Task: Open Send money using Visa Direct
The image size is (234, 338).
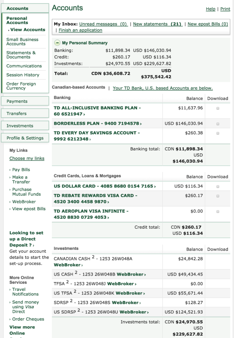Action: click(25, 307)
